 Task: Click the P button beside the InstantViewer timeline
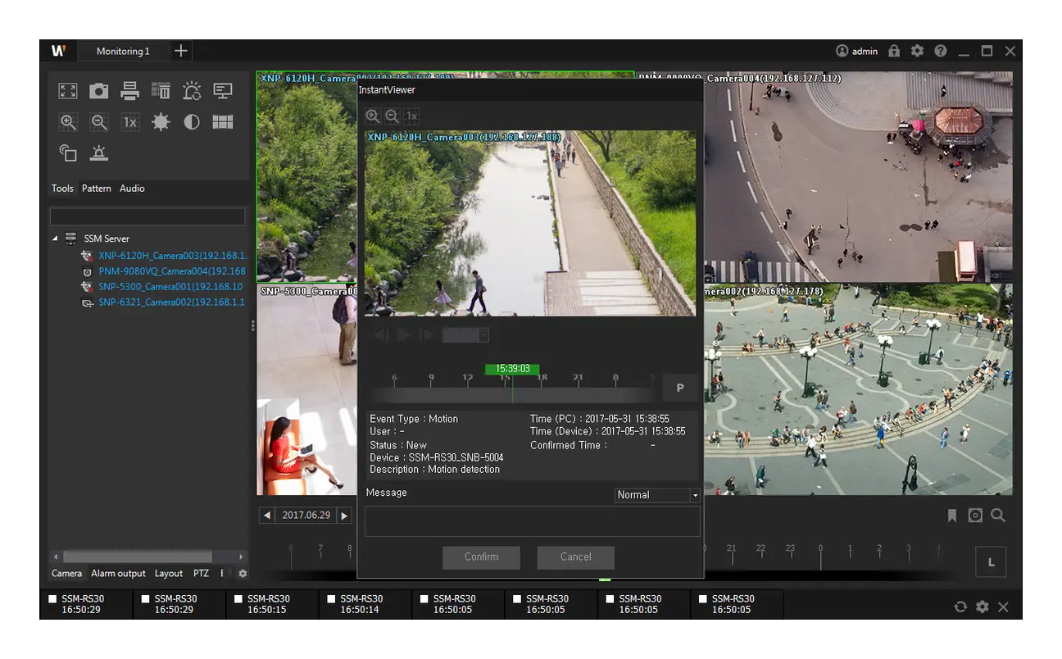[679, 388]
